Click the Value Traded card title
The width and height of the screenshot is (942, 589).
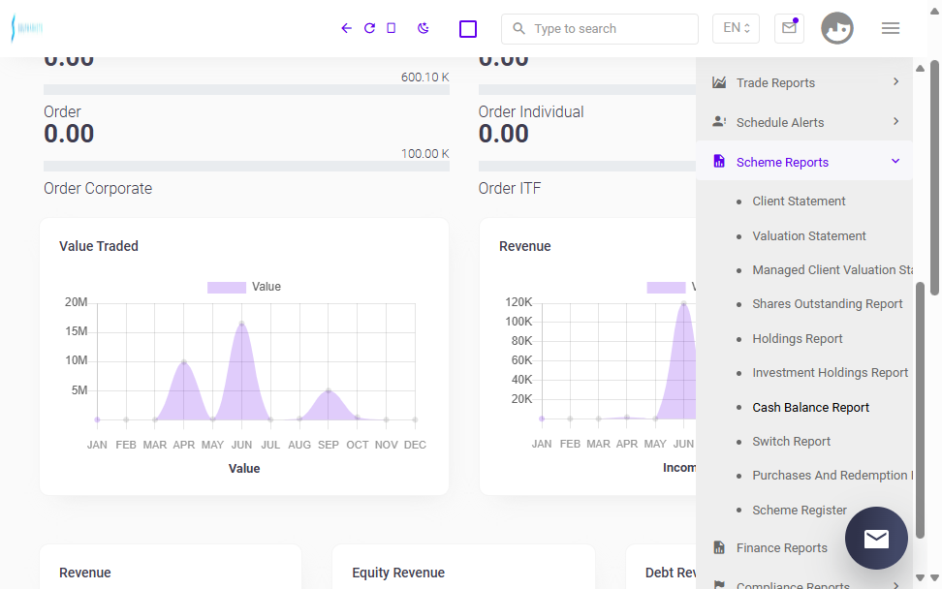click(x=99, y=246)
